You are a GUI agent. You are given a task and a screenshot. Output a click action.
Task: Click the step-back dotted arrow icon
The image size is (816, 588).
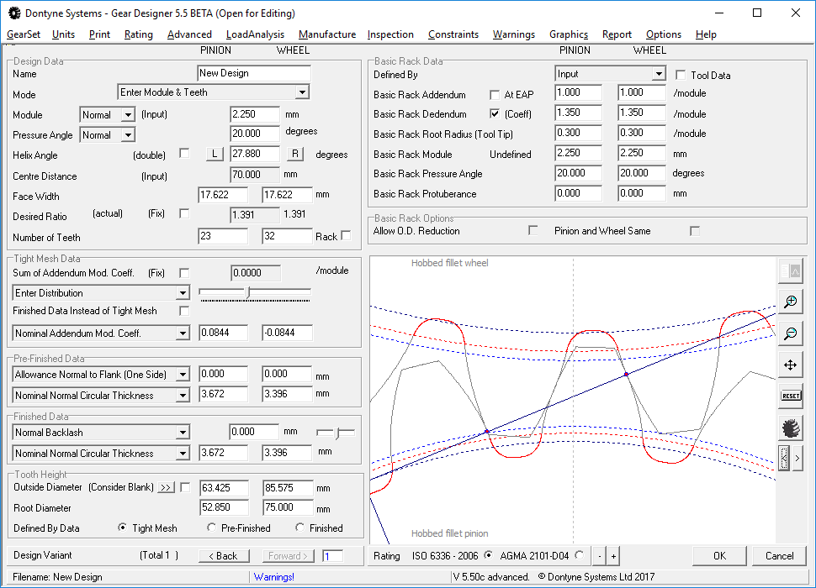(x=784, y=459)
